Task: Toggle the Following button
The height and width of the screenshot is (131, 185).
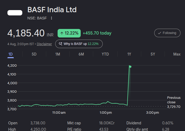Action: point(167,33)
